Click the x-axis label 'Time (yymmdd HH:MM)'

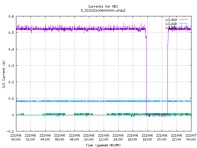(103, 145)
